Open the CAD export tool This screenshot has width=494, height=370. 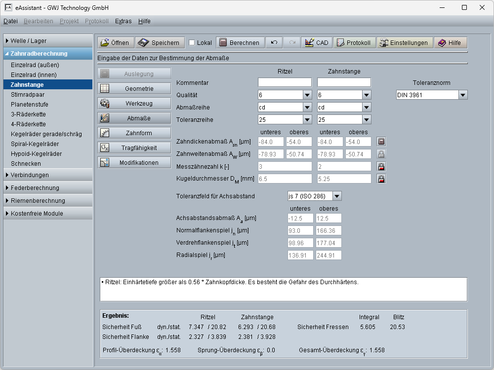coord(317,43)
